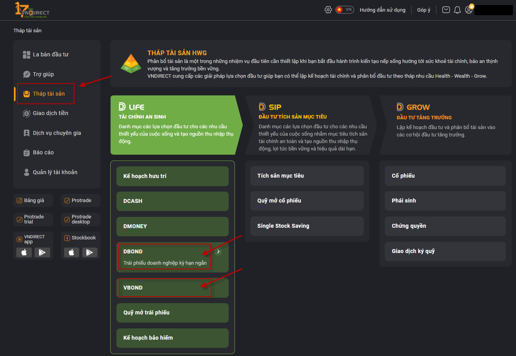Open the Cổ phiếu option
Screen dimensions: 516x356
(445, 176)
